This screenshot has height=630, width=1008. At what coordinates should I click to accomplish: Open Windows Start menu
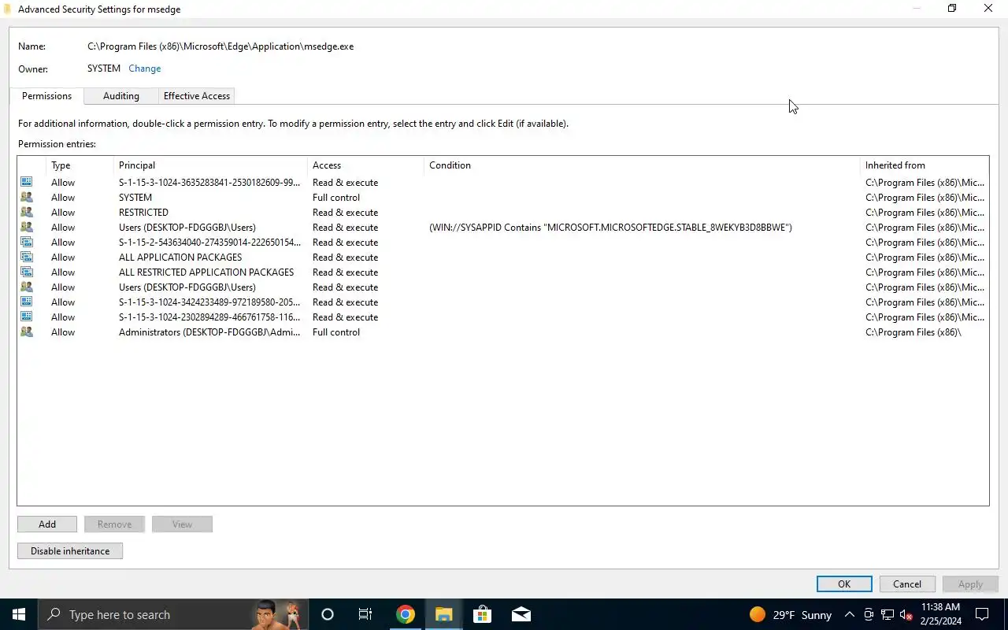19,614
